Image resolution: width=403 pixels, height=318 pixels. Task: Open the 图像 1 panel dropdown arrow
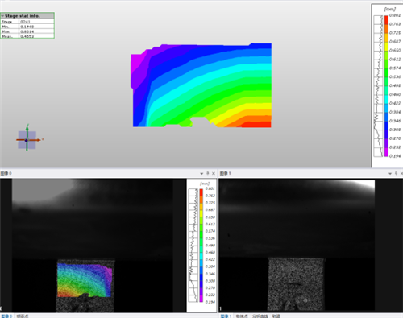tap(390, 174)
